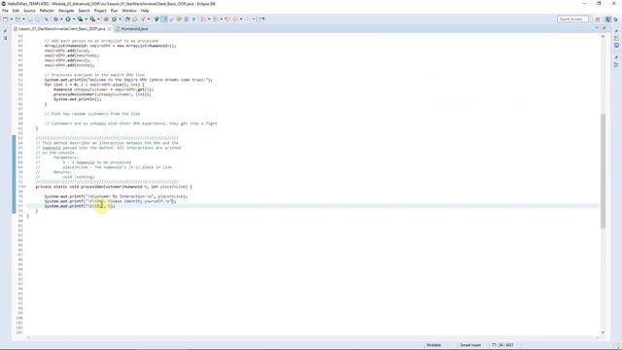This screenshot has height=350, width=622.
Task: Click the Open Perspective icon
Action: tap(598, 19)
